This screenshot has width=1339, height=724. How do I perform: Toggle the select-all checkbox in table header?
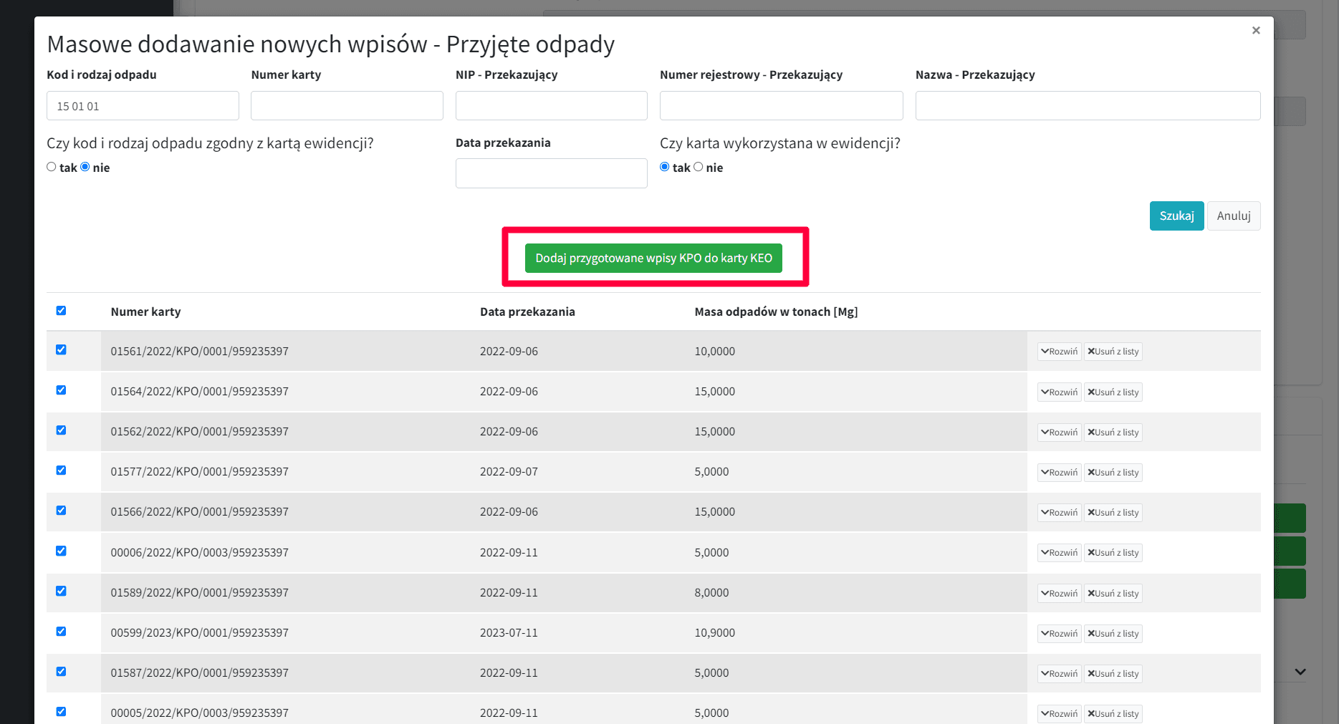tap(61, 311)
